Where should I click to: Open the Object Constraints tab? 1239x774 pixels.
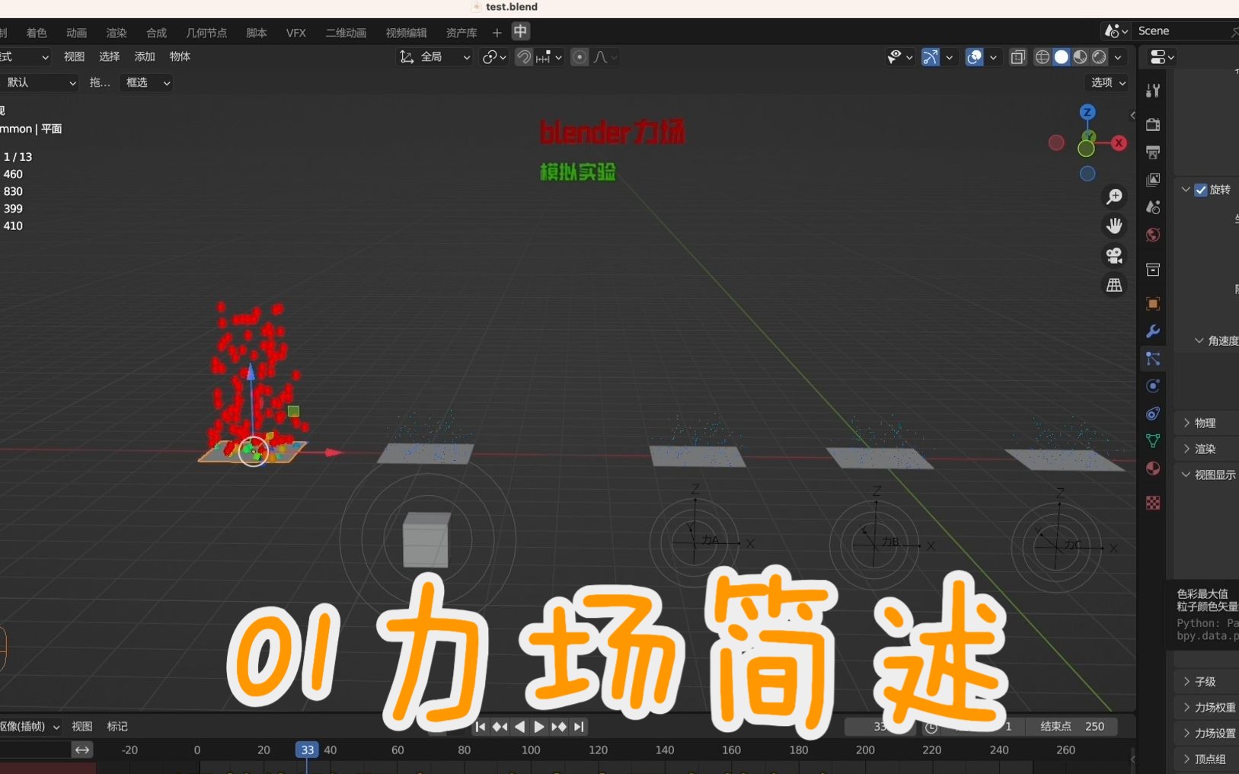click(x=1153, y=414)
